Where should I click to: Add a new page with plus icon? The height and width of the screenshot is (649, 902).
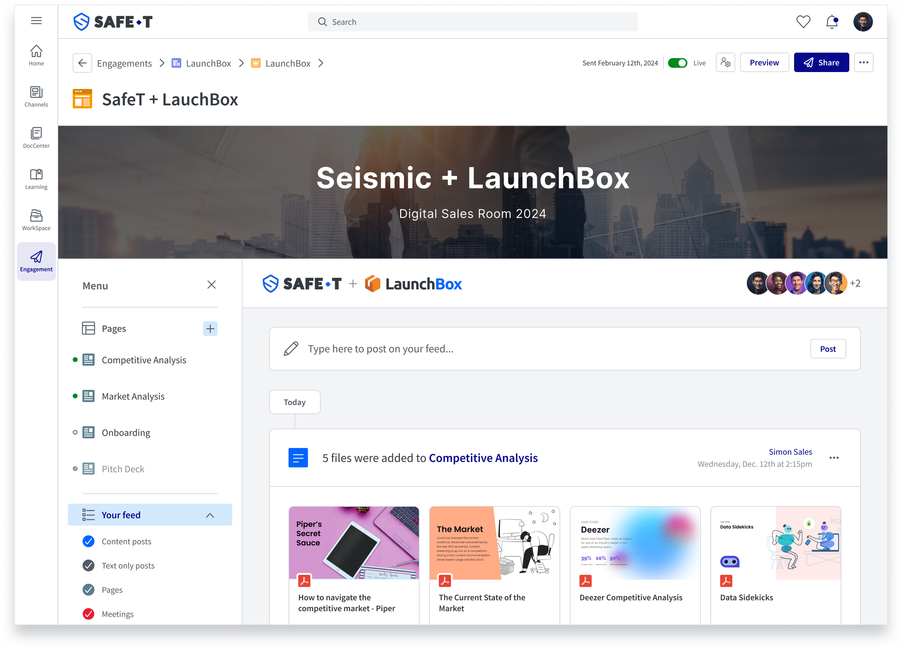[210, 329]
